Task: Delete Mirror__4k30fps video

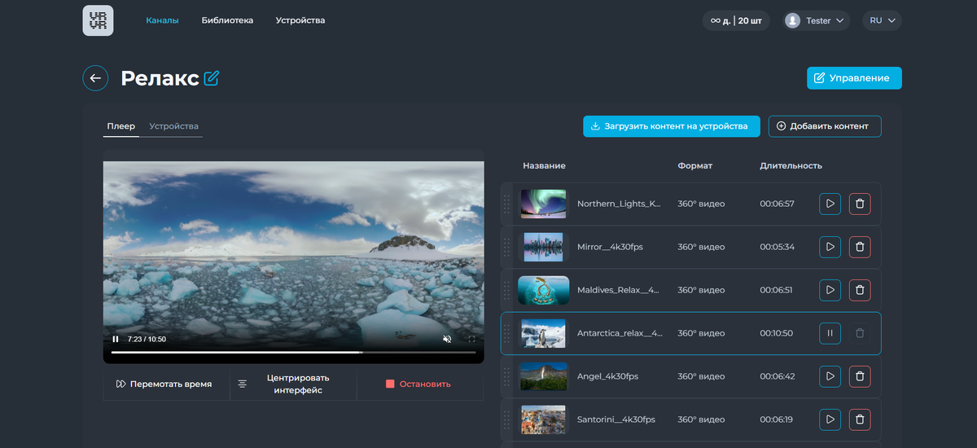Action: click(860, 247)
